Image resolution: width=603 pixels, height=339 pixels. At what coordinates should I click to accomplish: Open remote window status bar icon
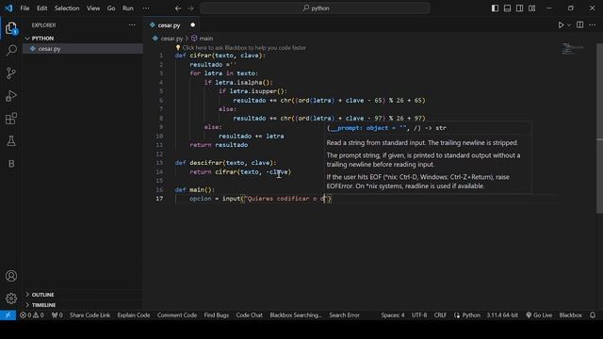pyautogui.click(x=8, y=315)
